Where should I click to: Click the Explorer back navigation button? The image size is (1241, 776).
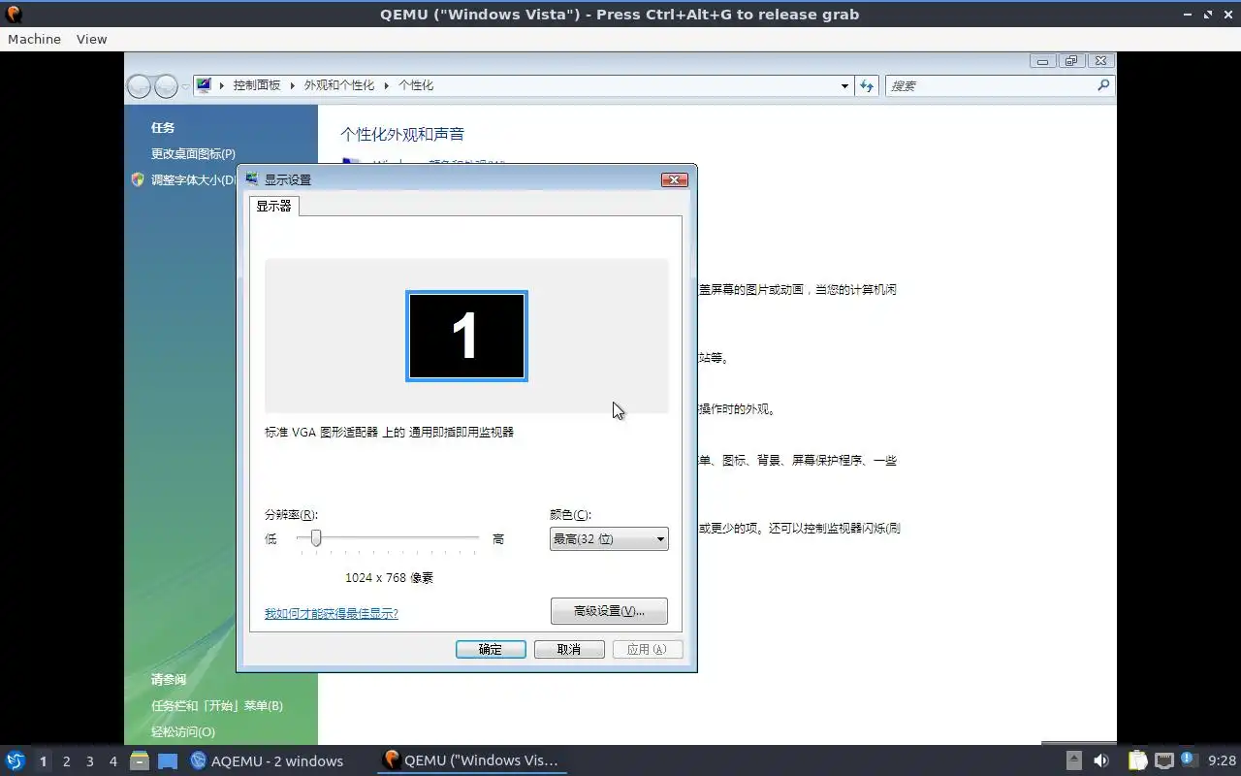(140, 86)
